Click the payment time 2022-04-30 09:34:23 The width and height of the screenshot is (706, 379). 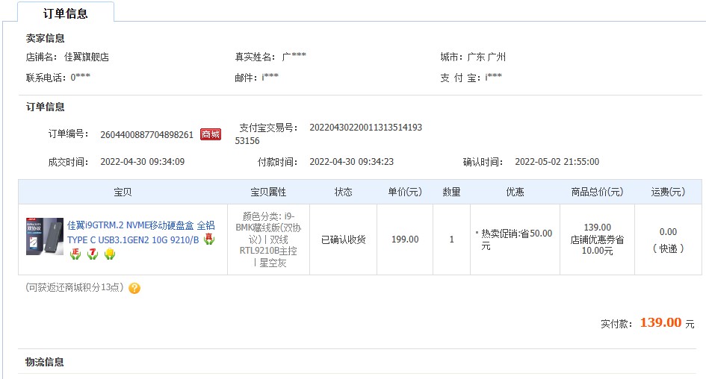tap(352, 162)
